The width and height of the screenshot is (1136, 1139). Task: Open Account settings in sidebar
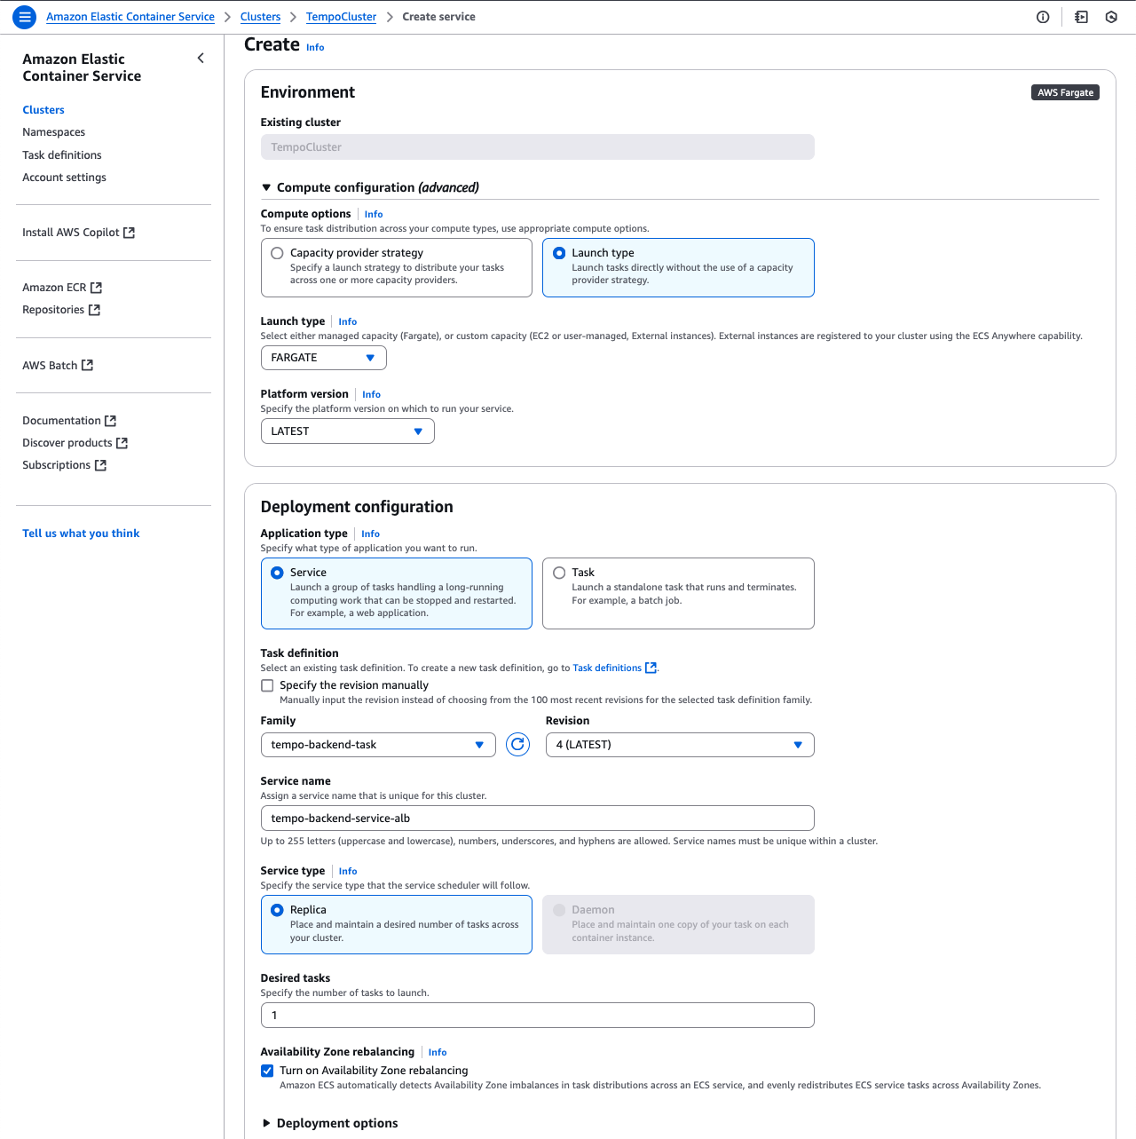[x=64, y=178]
